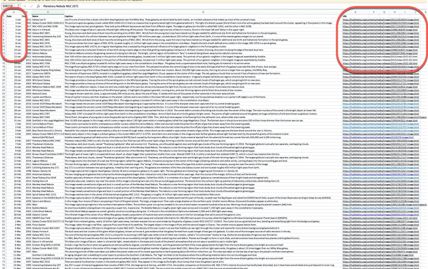Select the Saturn and Moons cell
Screen dimensions: 428x269
[x=48, y=201]
